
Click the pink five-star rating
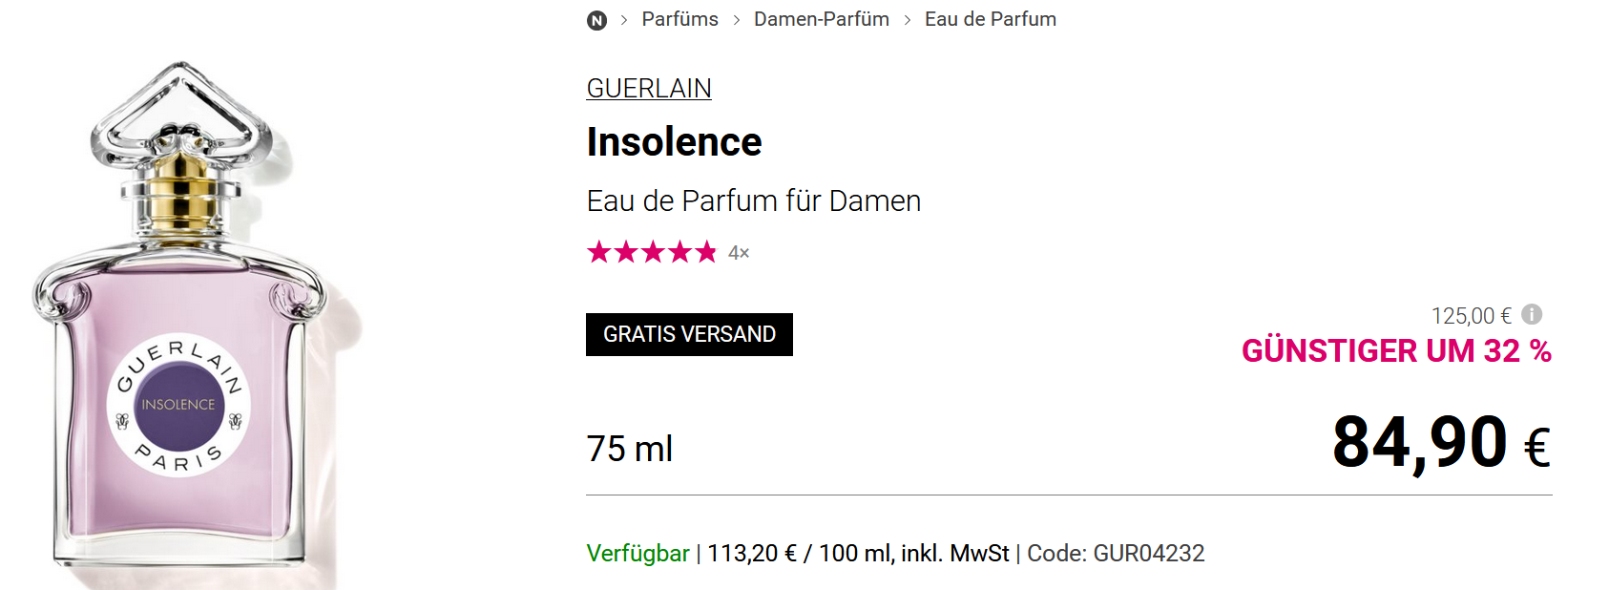pyautogui.click(x=652, y=252)
